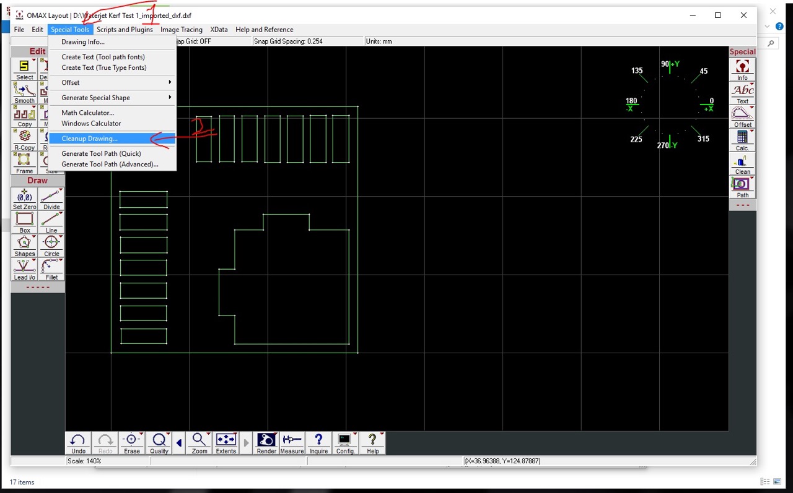Open the XData menu

[219, 30]
